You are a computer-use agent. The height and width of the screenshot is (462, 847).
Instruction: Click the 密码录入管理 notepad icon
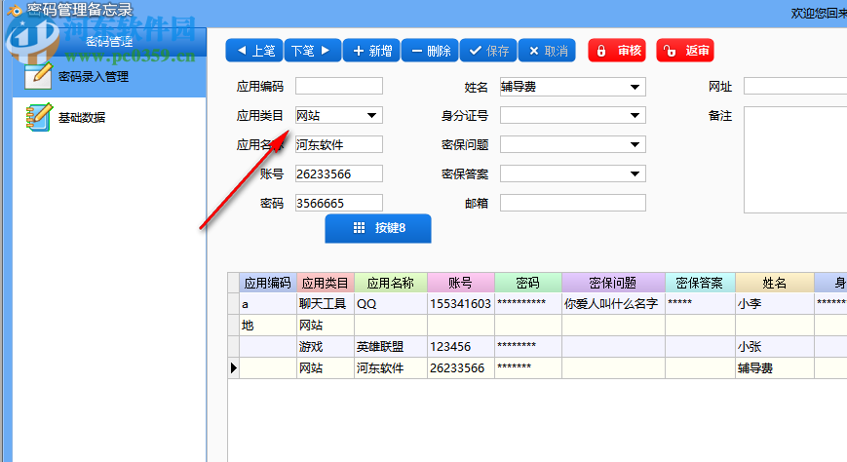point(38,76)
